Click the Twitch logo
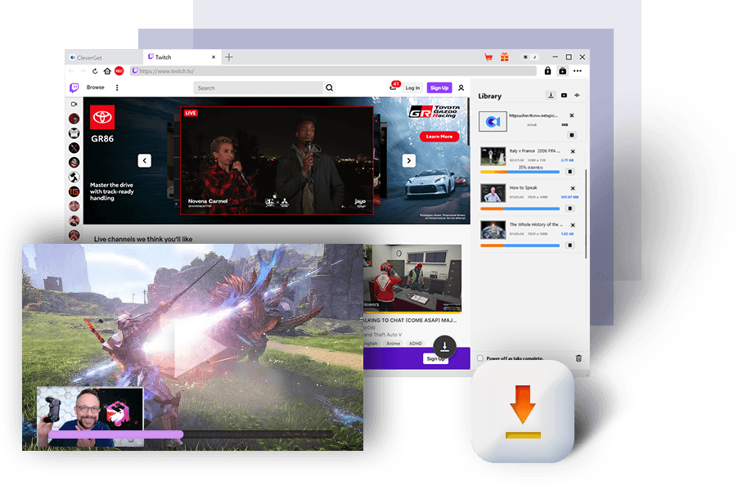The height and width of the screenshot is (486, 752). [74, 88]
